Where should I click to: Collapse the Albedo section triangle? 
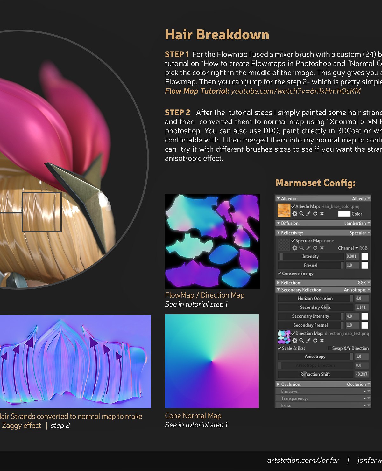(279, 198)
